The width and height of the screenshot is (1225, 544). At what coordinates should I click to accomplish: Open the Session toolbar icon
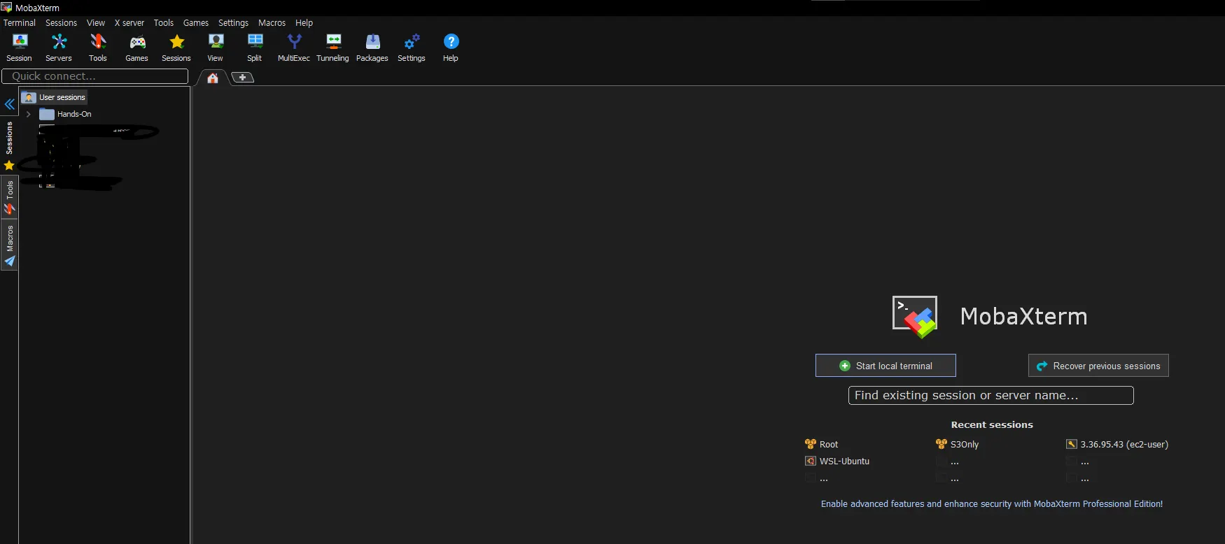(20, 48)
